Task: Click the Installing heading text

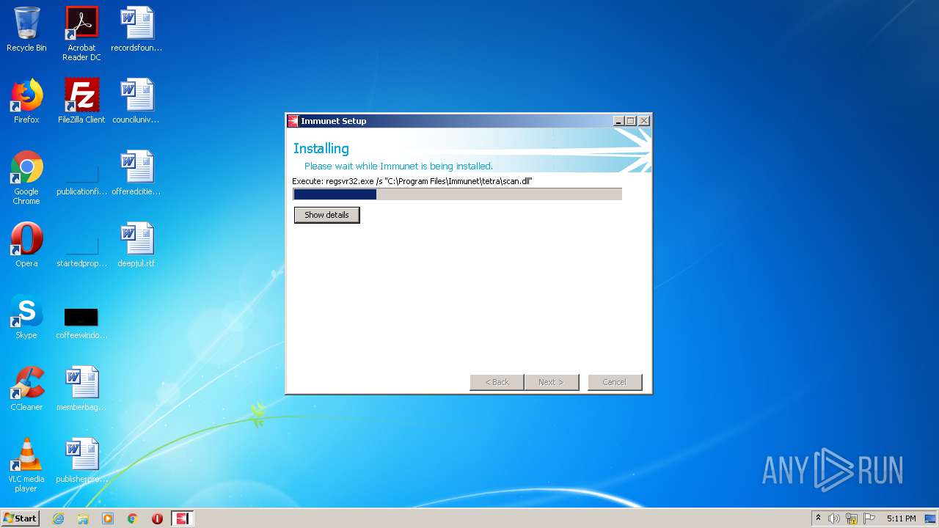Action: [x=321, y=148]
